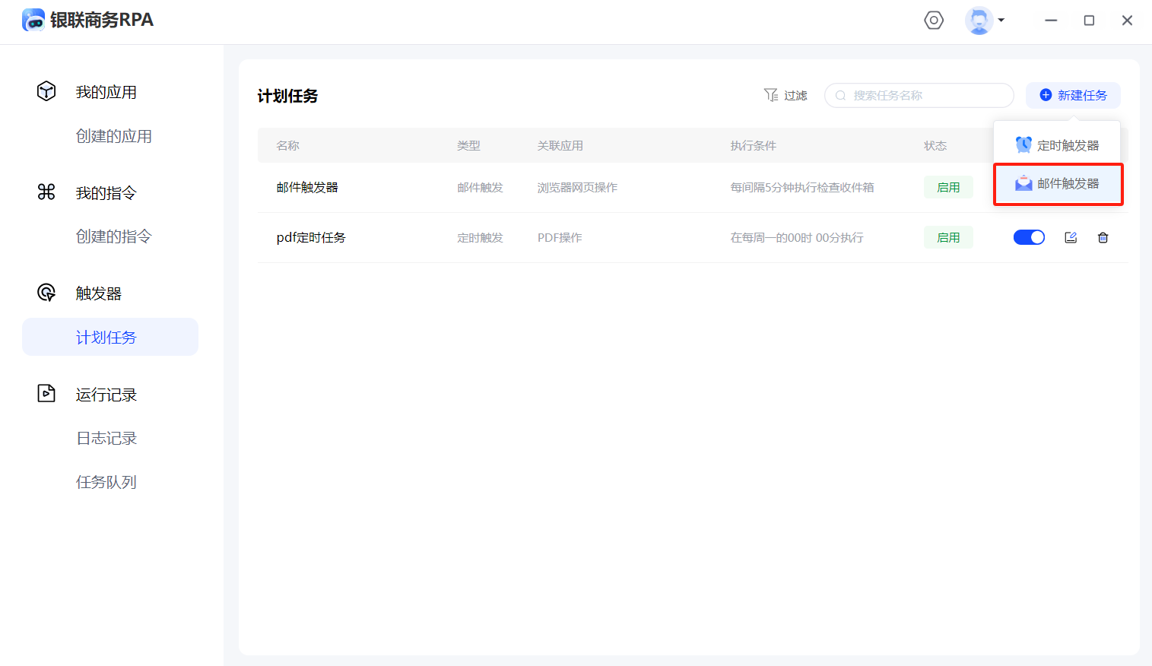Click the 银联商务RPA robot logo

point(33,21)
